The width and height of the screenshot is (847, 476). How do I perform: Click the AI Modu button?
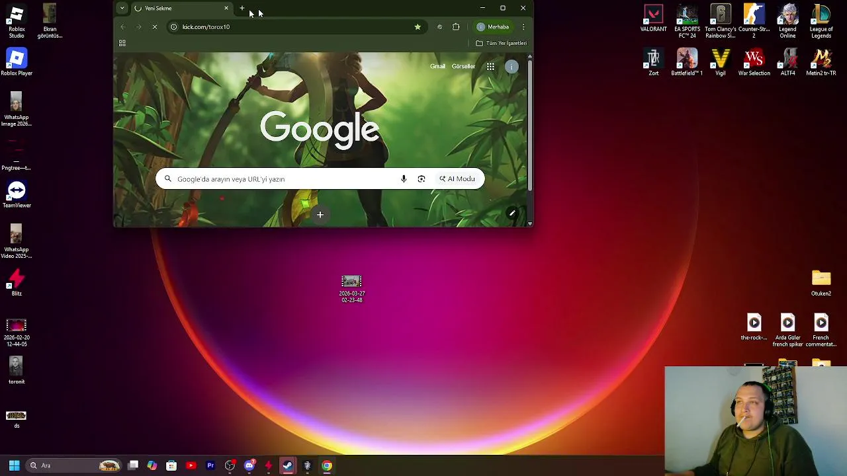(457, 179)
